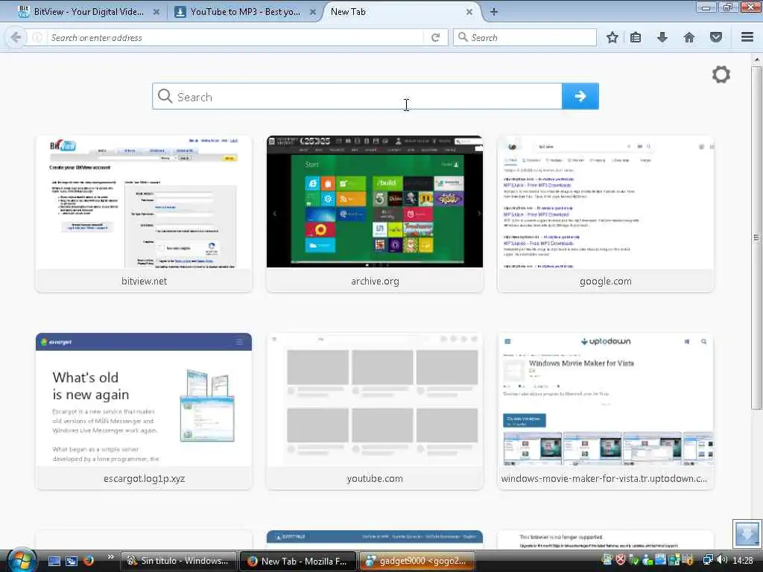Image resolution: width=763 pixels, height=572 pixels.
Task: Click the escargot.log1p.xyz tile label
Action: tap(144, 479)
